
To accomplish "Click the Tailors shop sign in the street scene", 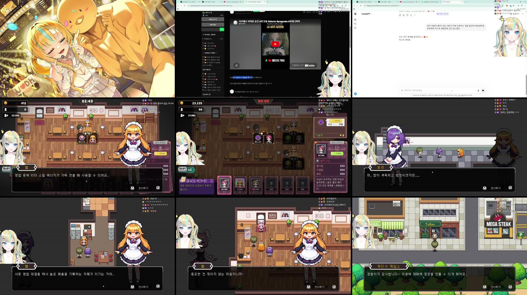I will (x=430, y=224).
